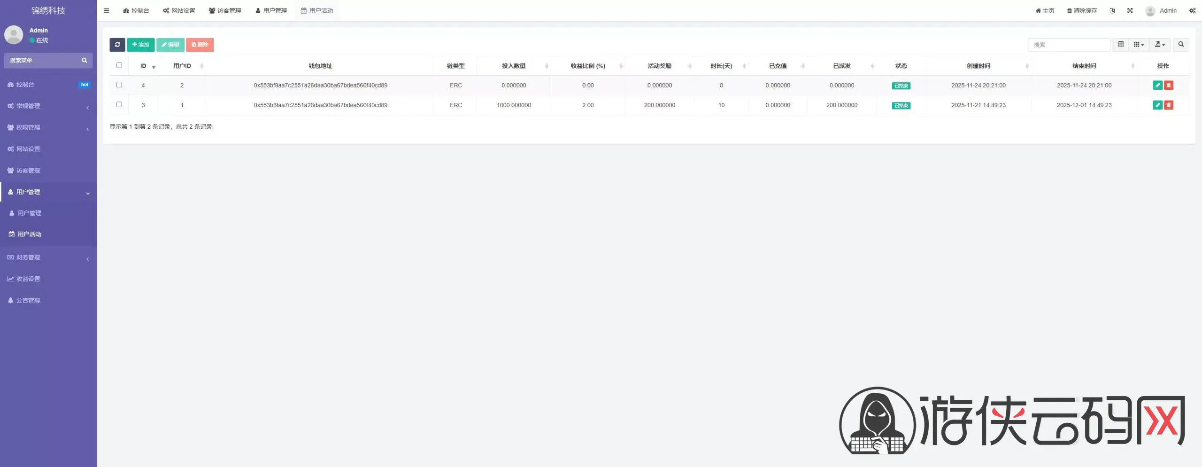The width and height of the screenshot is (1202, 467).
Task: Switch to the 网站设置 top tab
Action: [179, 10]
